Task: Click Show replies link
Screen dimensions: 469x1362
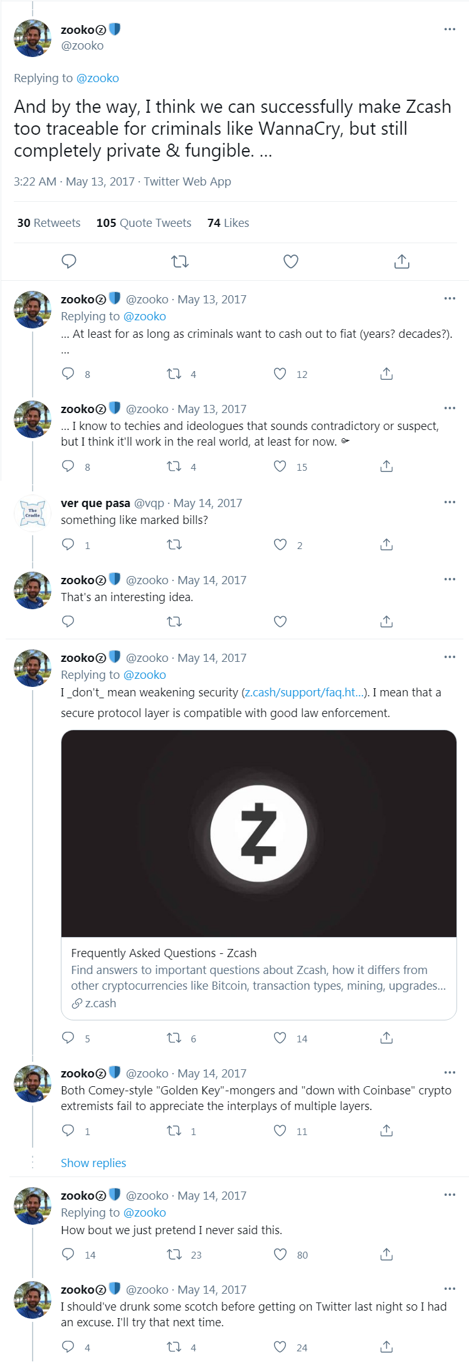Action: [x=93, y=1163]
